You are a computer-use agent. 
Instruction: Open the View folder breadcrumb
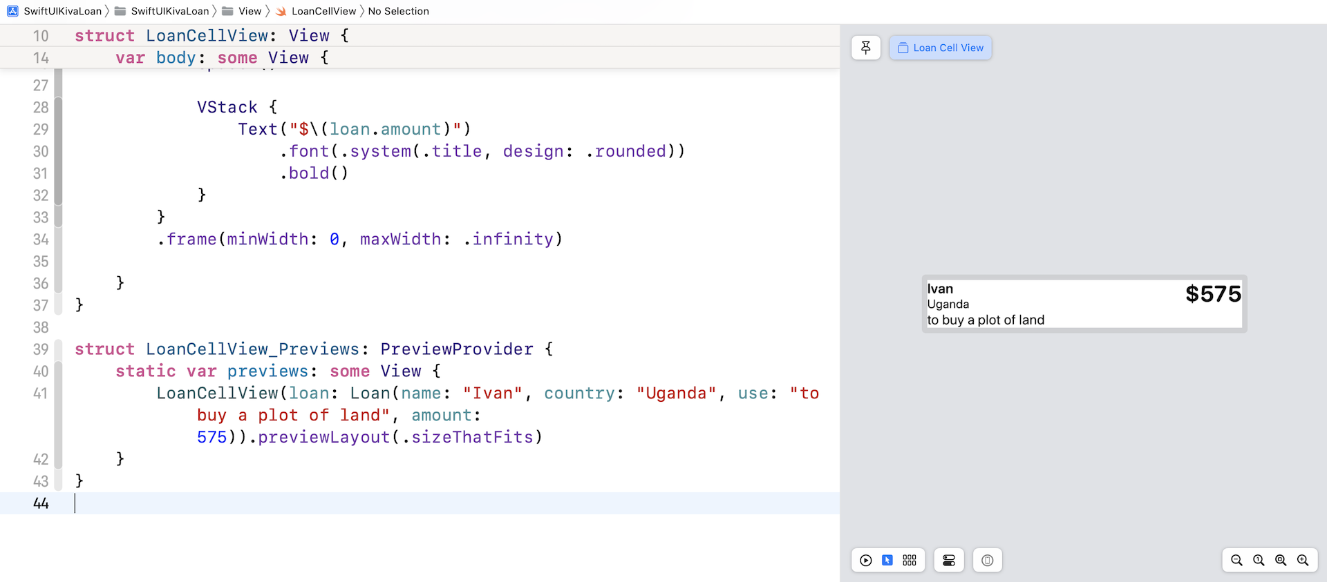[x=249, y=11]
